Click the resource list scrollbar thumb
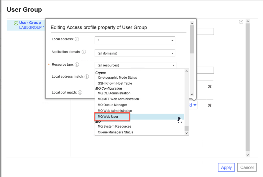 (186, 128)
